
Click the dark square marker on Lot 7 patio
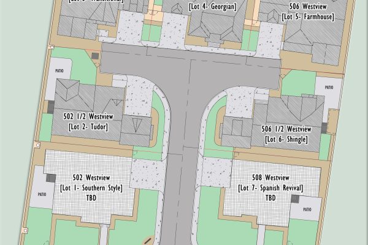coord(296,198)
